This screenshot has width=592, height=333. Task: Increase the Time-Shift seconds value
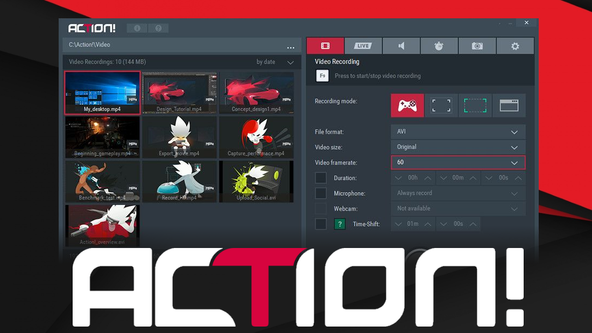click(x=473, y=224)
